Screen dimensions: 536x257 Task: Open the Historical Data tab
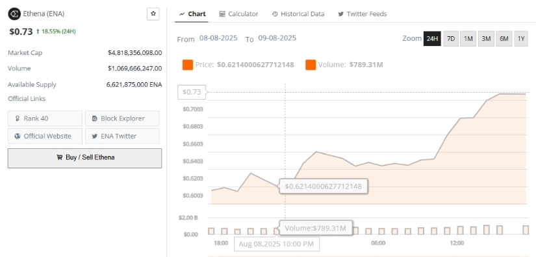(x=298, y=14)
